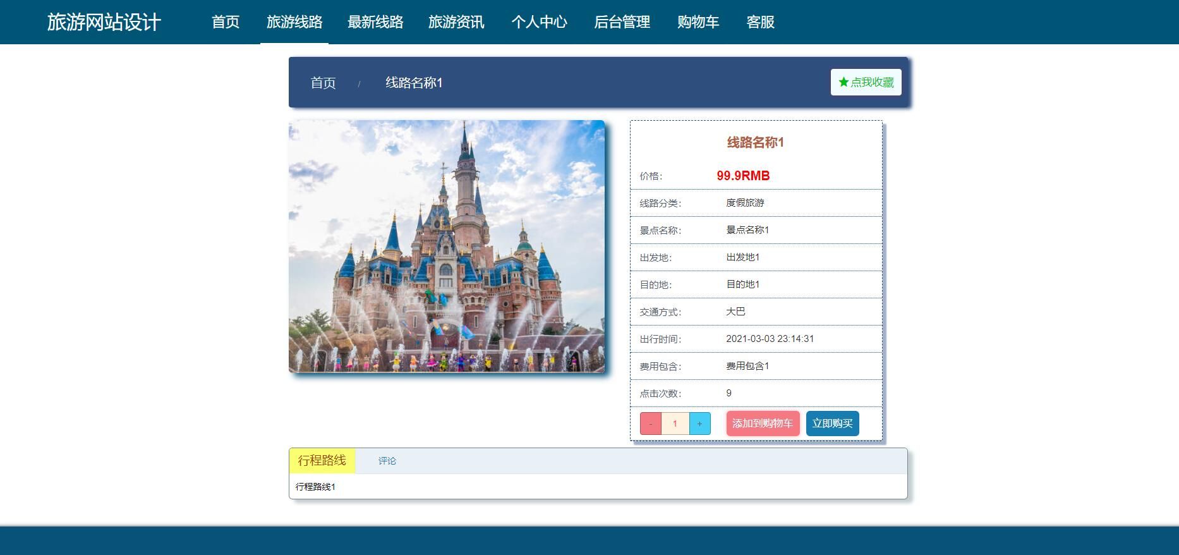The width and height of the screenshot is (1179, 555).
Task: Go to 购物车 in the navbar
Action: 698,22
